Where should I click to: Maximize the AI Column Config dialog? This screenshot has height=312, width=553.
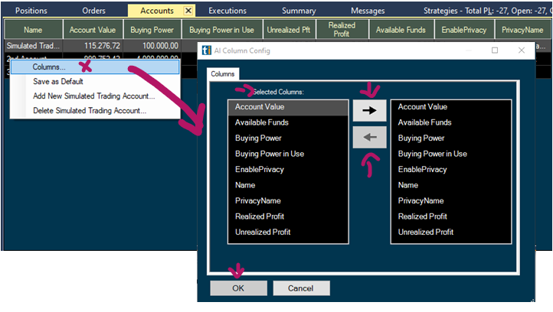(x=494, y=50)
